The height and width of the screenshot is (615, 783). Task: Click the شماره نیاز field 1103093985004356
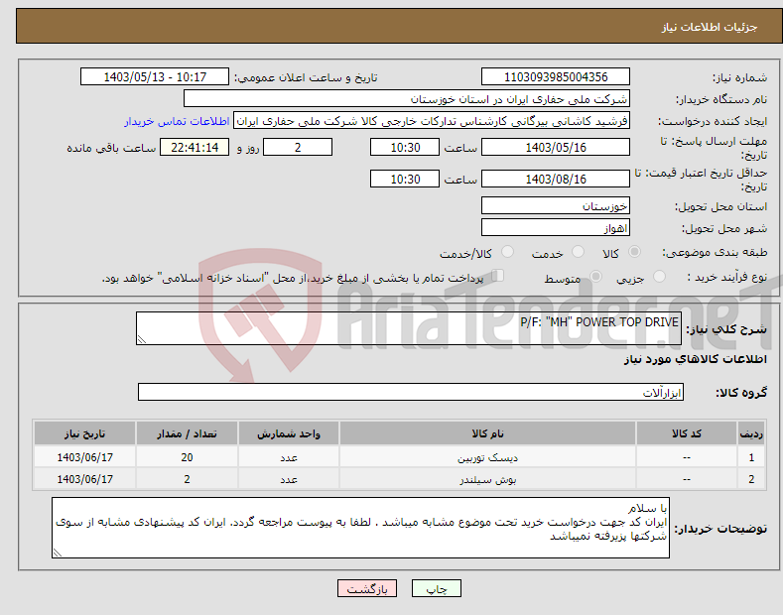(556, 77)
